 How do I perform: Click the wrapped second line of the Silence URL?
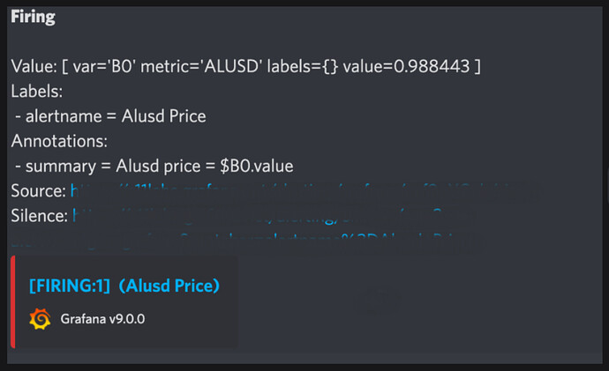click(249, 240)
